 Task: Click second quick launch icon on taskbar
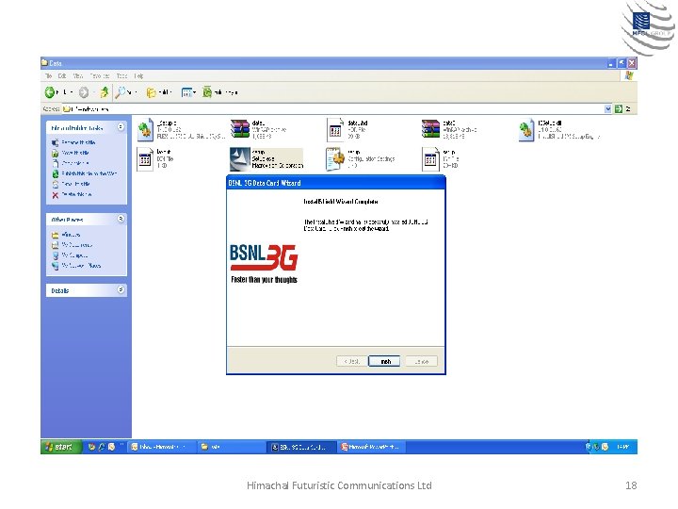[102, 447]
